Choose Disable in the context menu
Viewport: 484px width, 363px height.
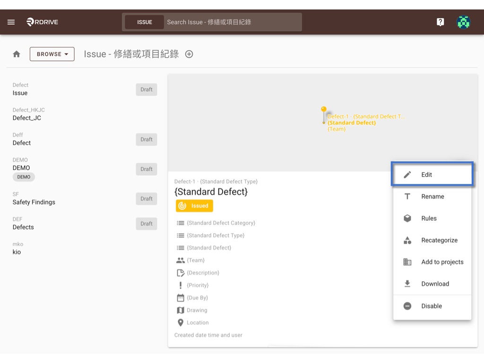[x=432, y=306]
